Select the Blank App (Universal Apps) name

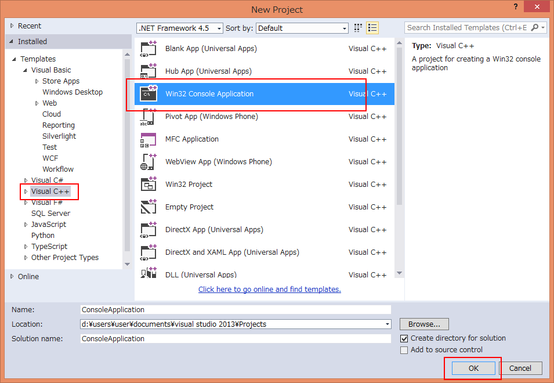point(211,49)
